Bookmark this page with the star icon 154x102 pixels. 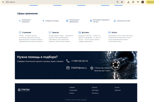pyautogui.click(x=122, y=2)
